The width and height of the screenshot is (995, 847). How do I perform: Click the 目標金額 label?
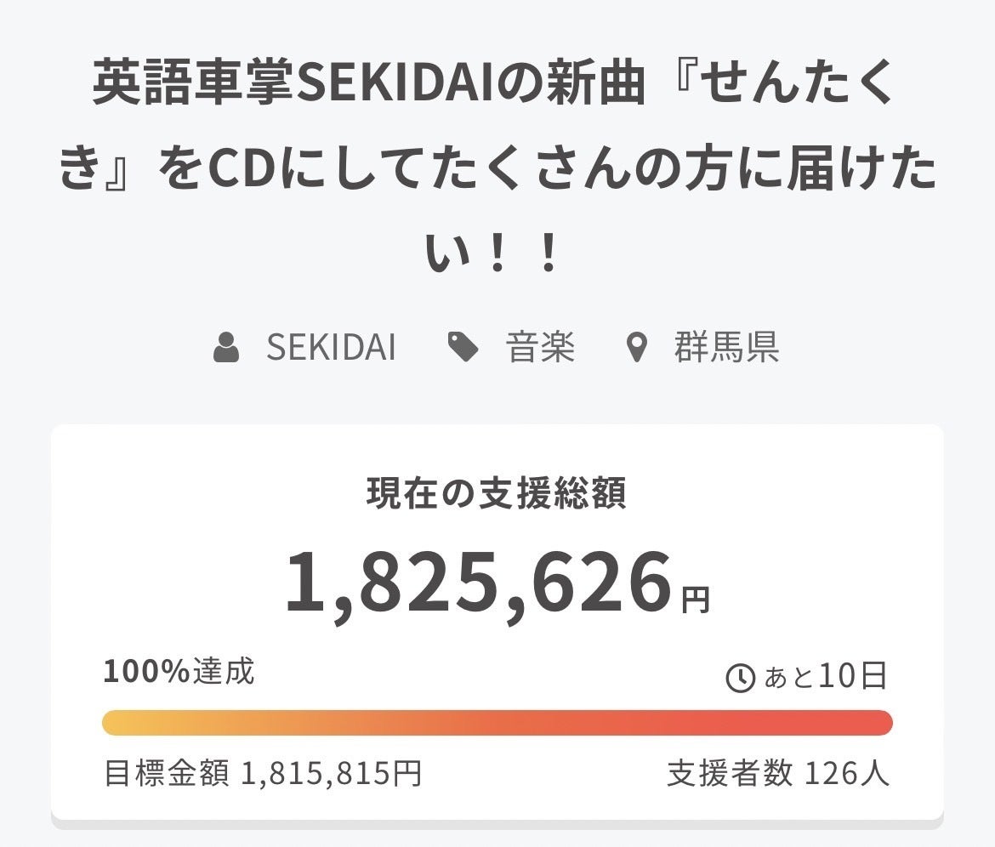[x=166, y=774]
